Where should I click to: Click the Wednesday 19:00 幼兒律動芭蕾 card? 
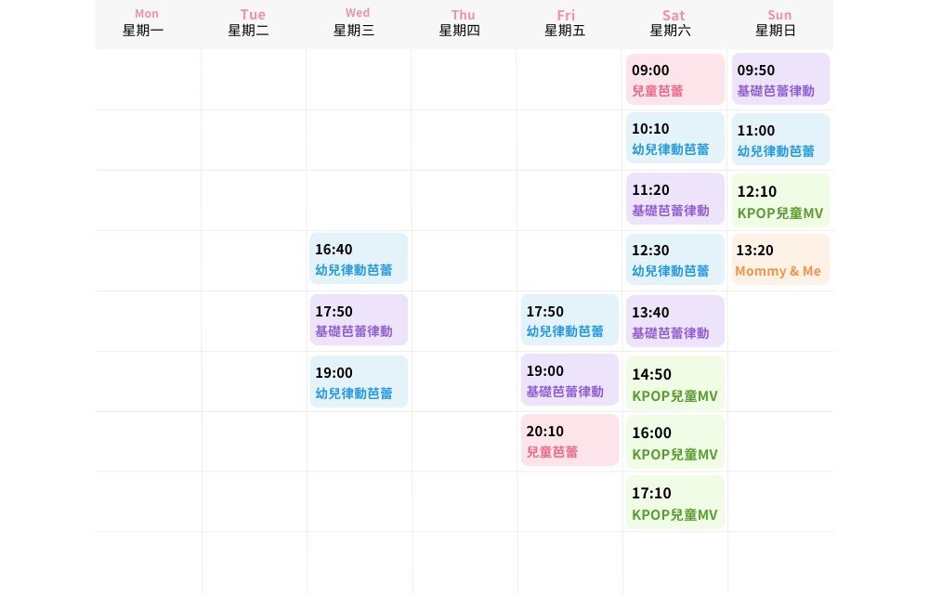coord(359,381)
